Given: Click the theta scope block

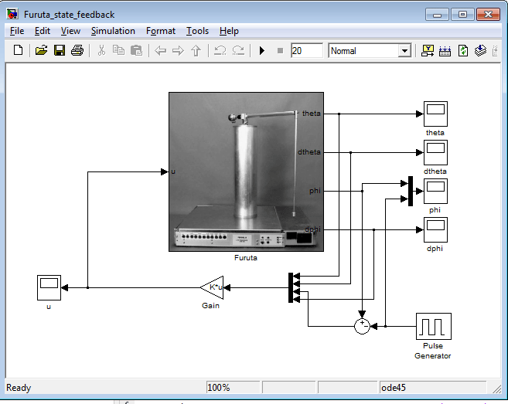Looking at the screenshot, I should click(x=435, y=114).
